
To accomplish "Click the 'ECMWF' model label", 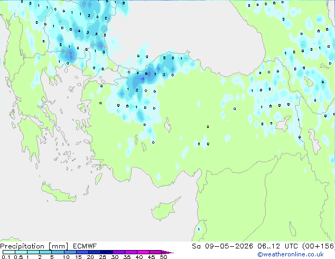I will 85,246.
